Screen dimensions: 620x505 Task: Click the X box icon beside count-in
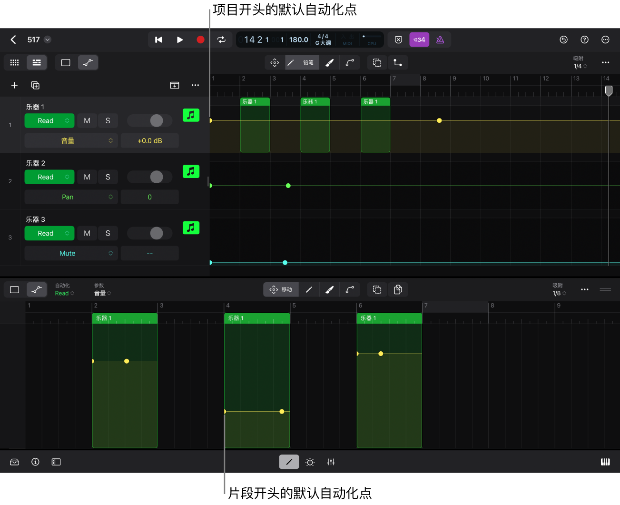click(x=399, y=40)
